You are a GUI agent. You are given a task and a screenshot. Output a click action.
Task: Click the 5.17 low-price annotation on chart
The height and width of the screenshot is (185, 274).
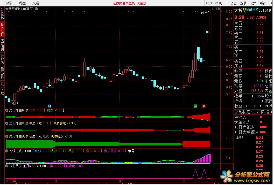[15, 103]
